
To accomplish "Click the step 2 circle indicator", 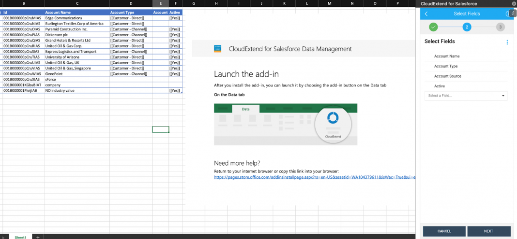I will 467,27.
